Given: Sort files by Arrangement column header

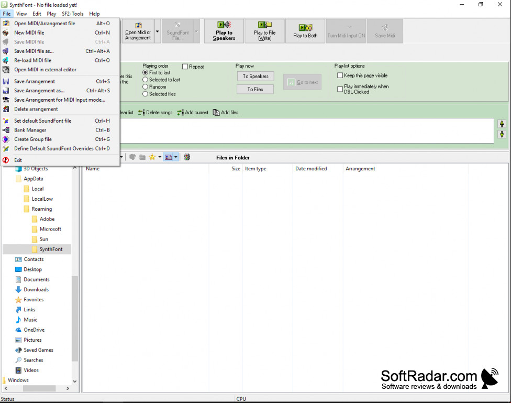Looking at the screenshot, I should tap(406, 169).
